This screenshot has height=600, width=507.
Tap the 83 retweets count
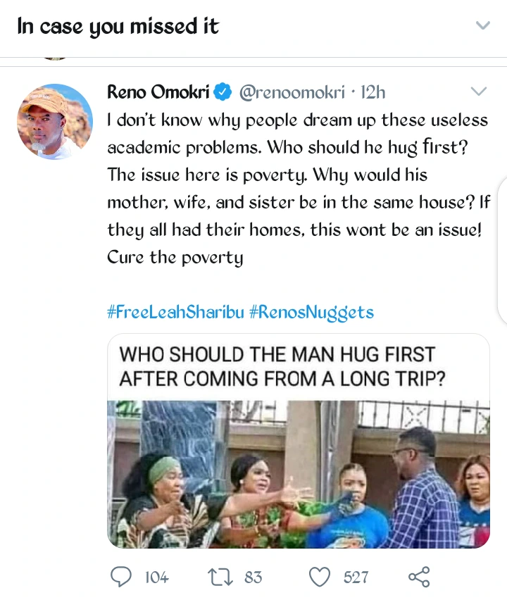coord(253,577)
